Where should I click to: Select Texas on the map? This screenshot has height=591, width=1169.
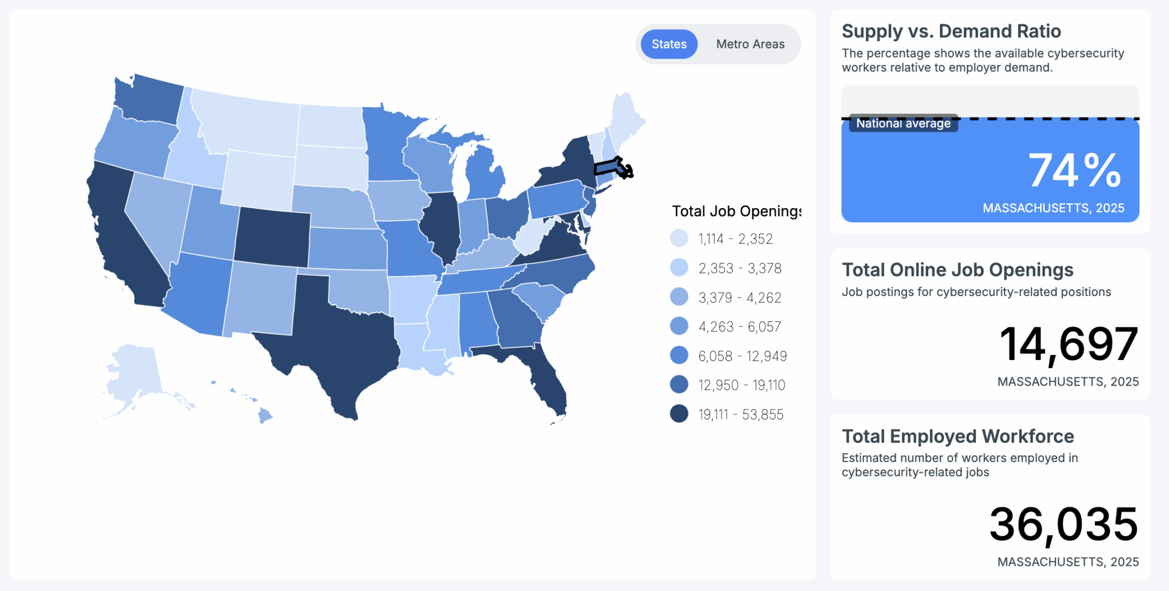(337, 337)
